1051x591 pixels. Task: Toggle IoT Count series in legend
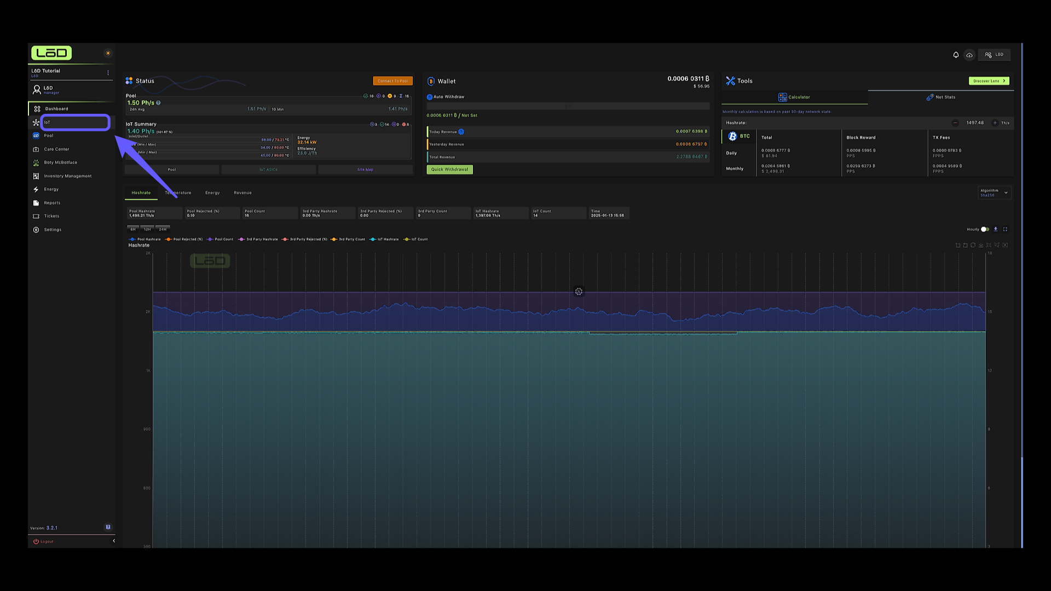point(415,240)
